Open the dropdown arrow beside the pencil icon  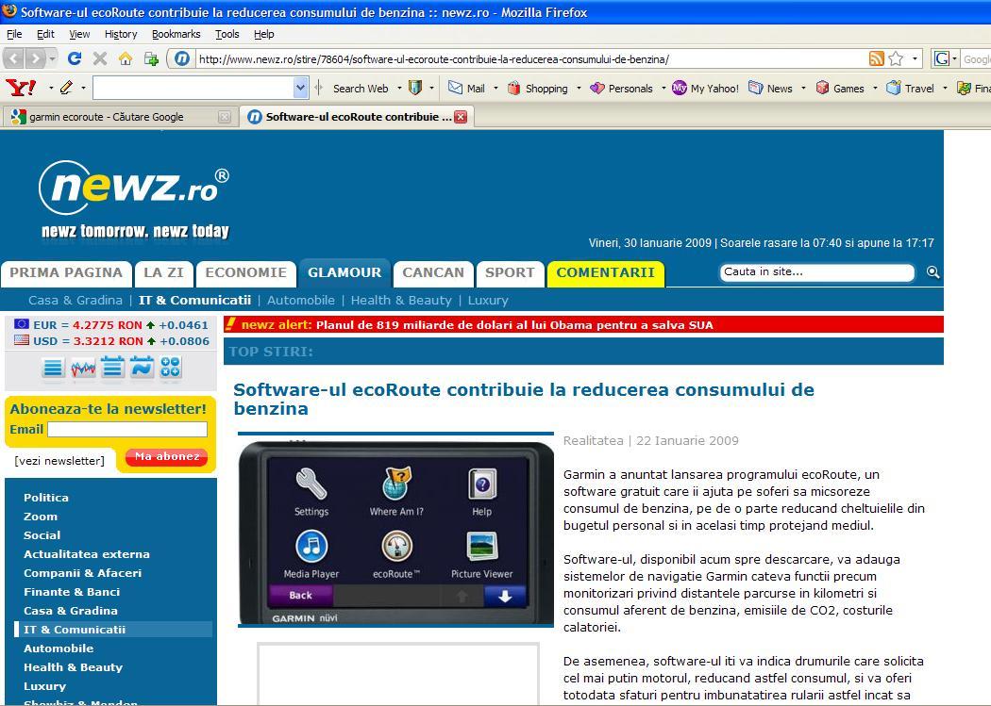[83, 88]
